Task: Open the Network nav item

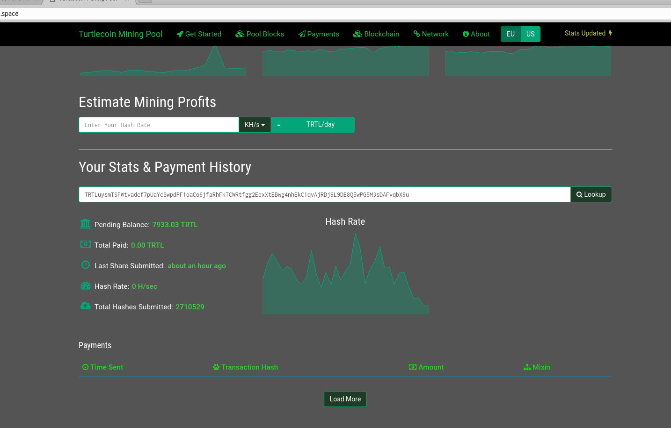Action: click(x=431, y=34)
